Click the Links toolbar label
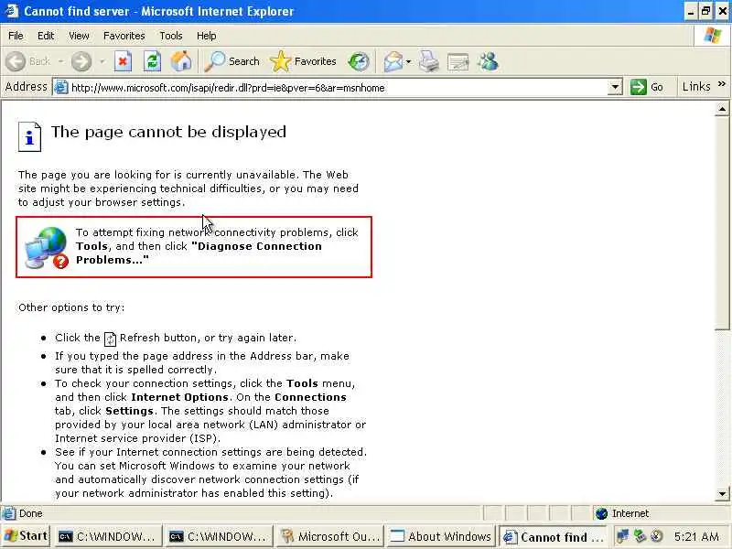Image resolution: width=732 pixels, height=549 pixels. (696, 87)
